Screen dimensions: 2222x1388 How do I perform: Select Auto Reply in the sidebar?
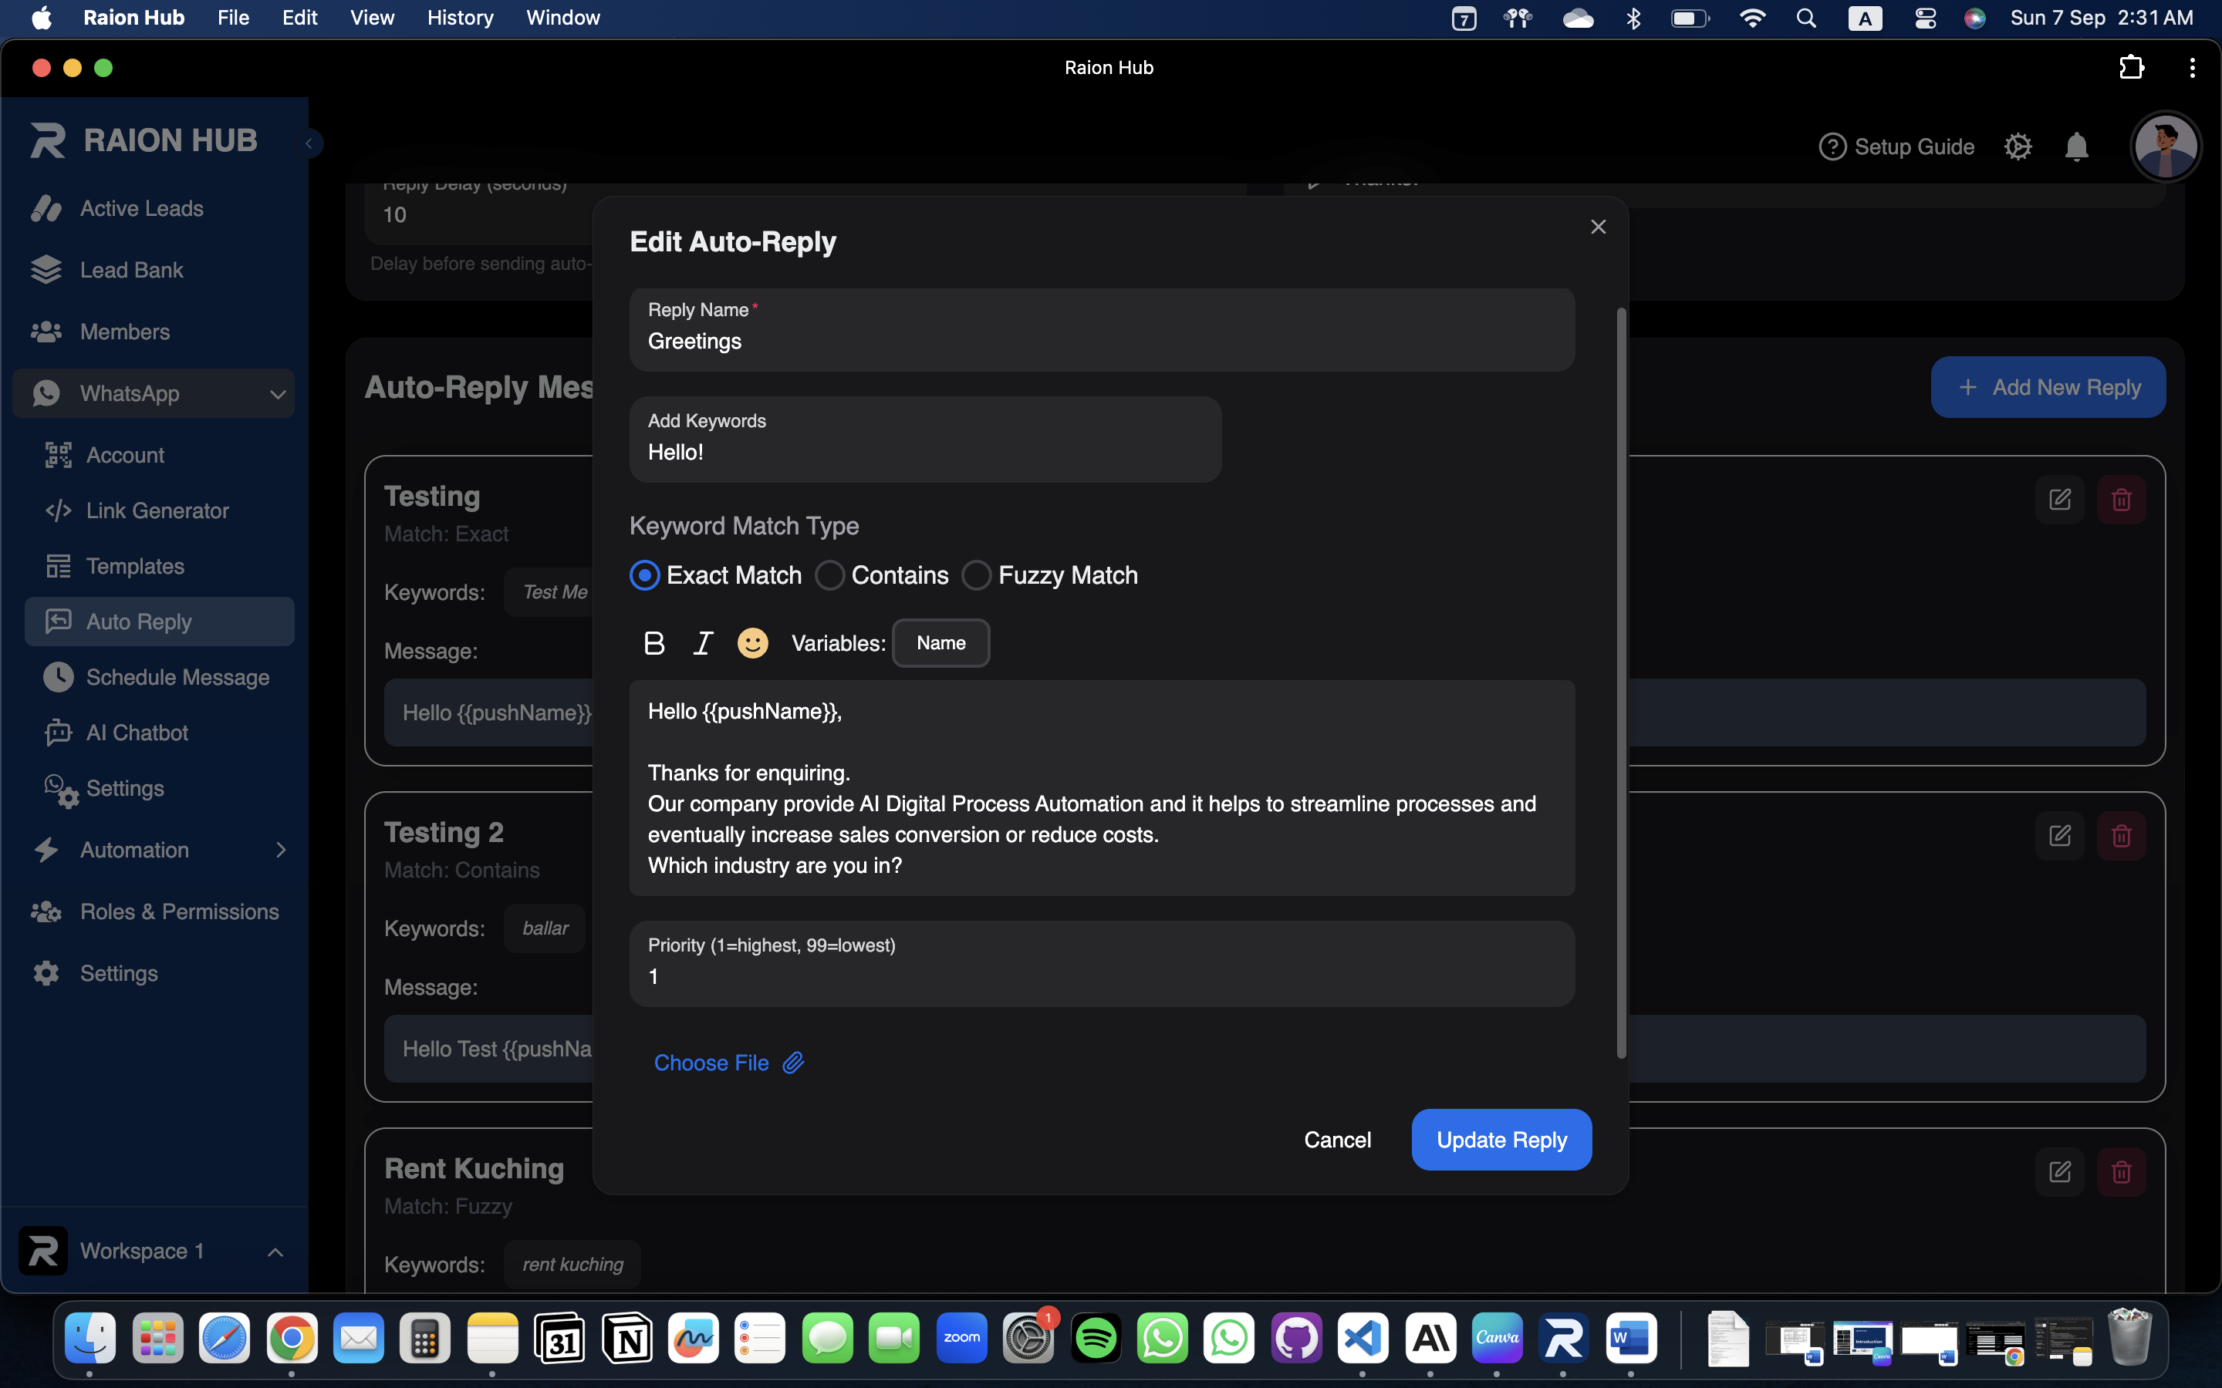click(160, 622)
